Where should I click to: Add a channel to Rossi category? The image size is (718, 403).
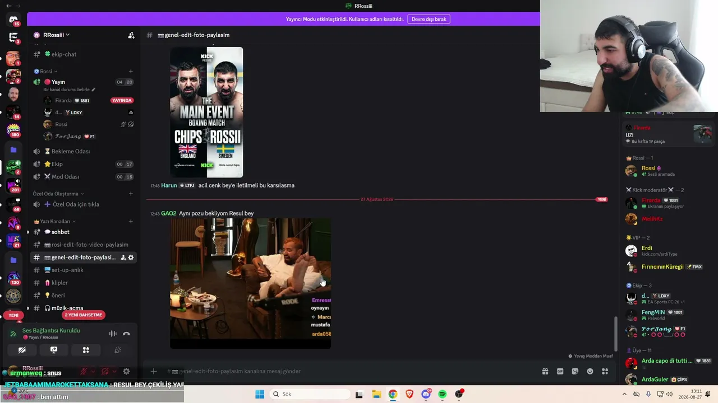pos(131,71)
